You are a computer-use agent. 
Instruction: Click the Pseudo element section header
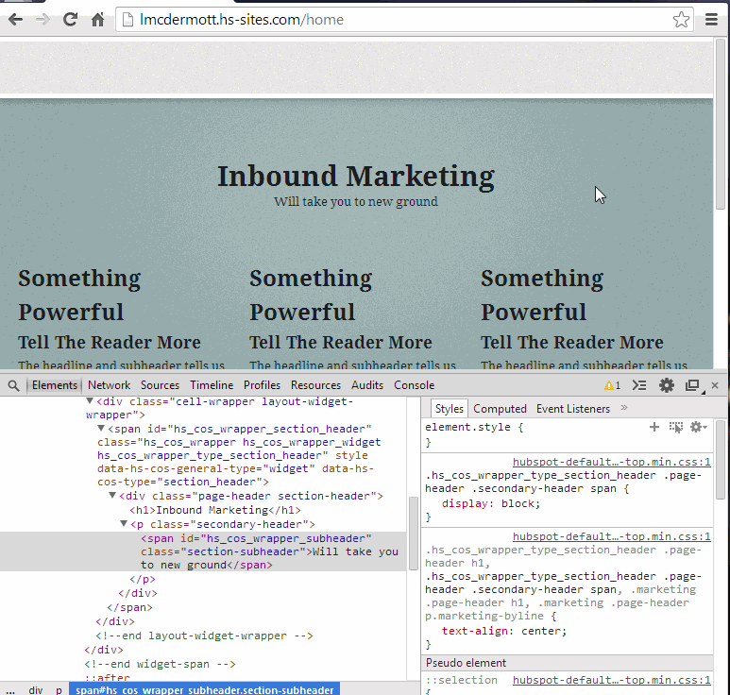567,663
